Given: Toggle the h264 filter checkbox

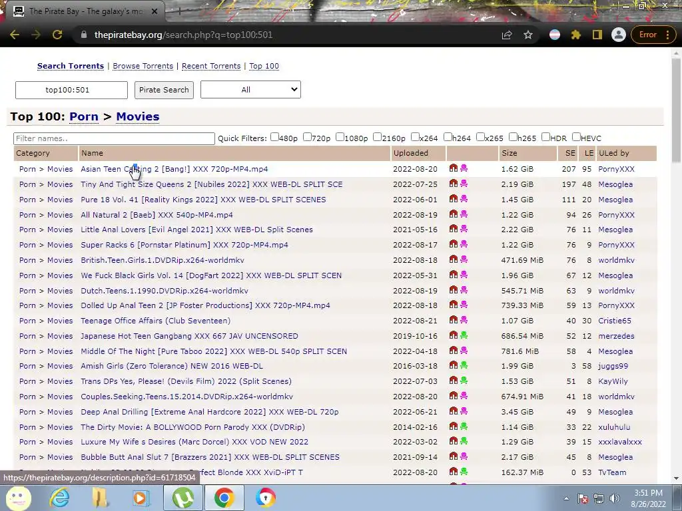Looking at the screenshot, I should point(448,137).
